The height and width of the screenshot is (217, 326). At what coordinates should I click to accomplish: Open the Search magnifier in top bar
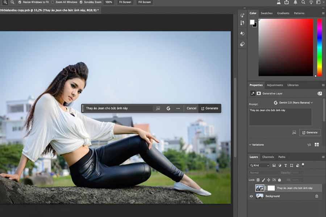[x=303, y=2]
